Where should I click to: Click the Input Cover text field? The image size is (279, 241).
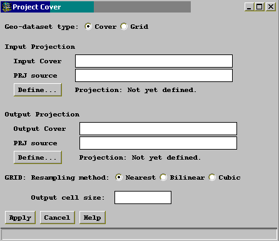pos(154,61)
